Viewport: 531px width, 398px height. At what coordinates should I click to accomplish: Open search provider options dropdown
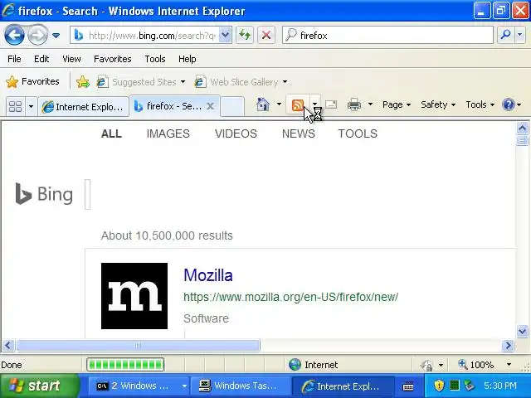point(520,35)
